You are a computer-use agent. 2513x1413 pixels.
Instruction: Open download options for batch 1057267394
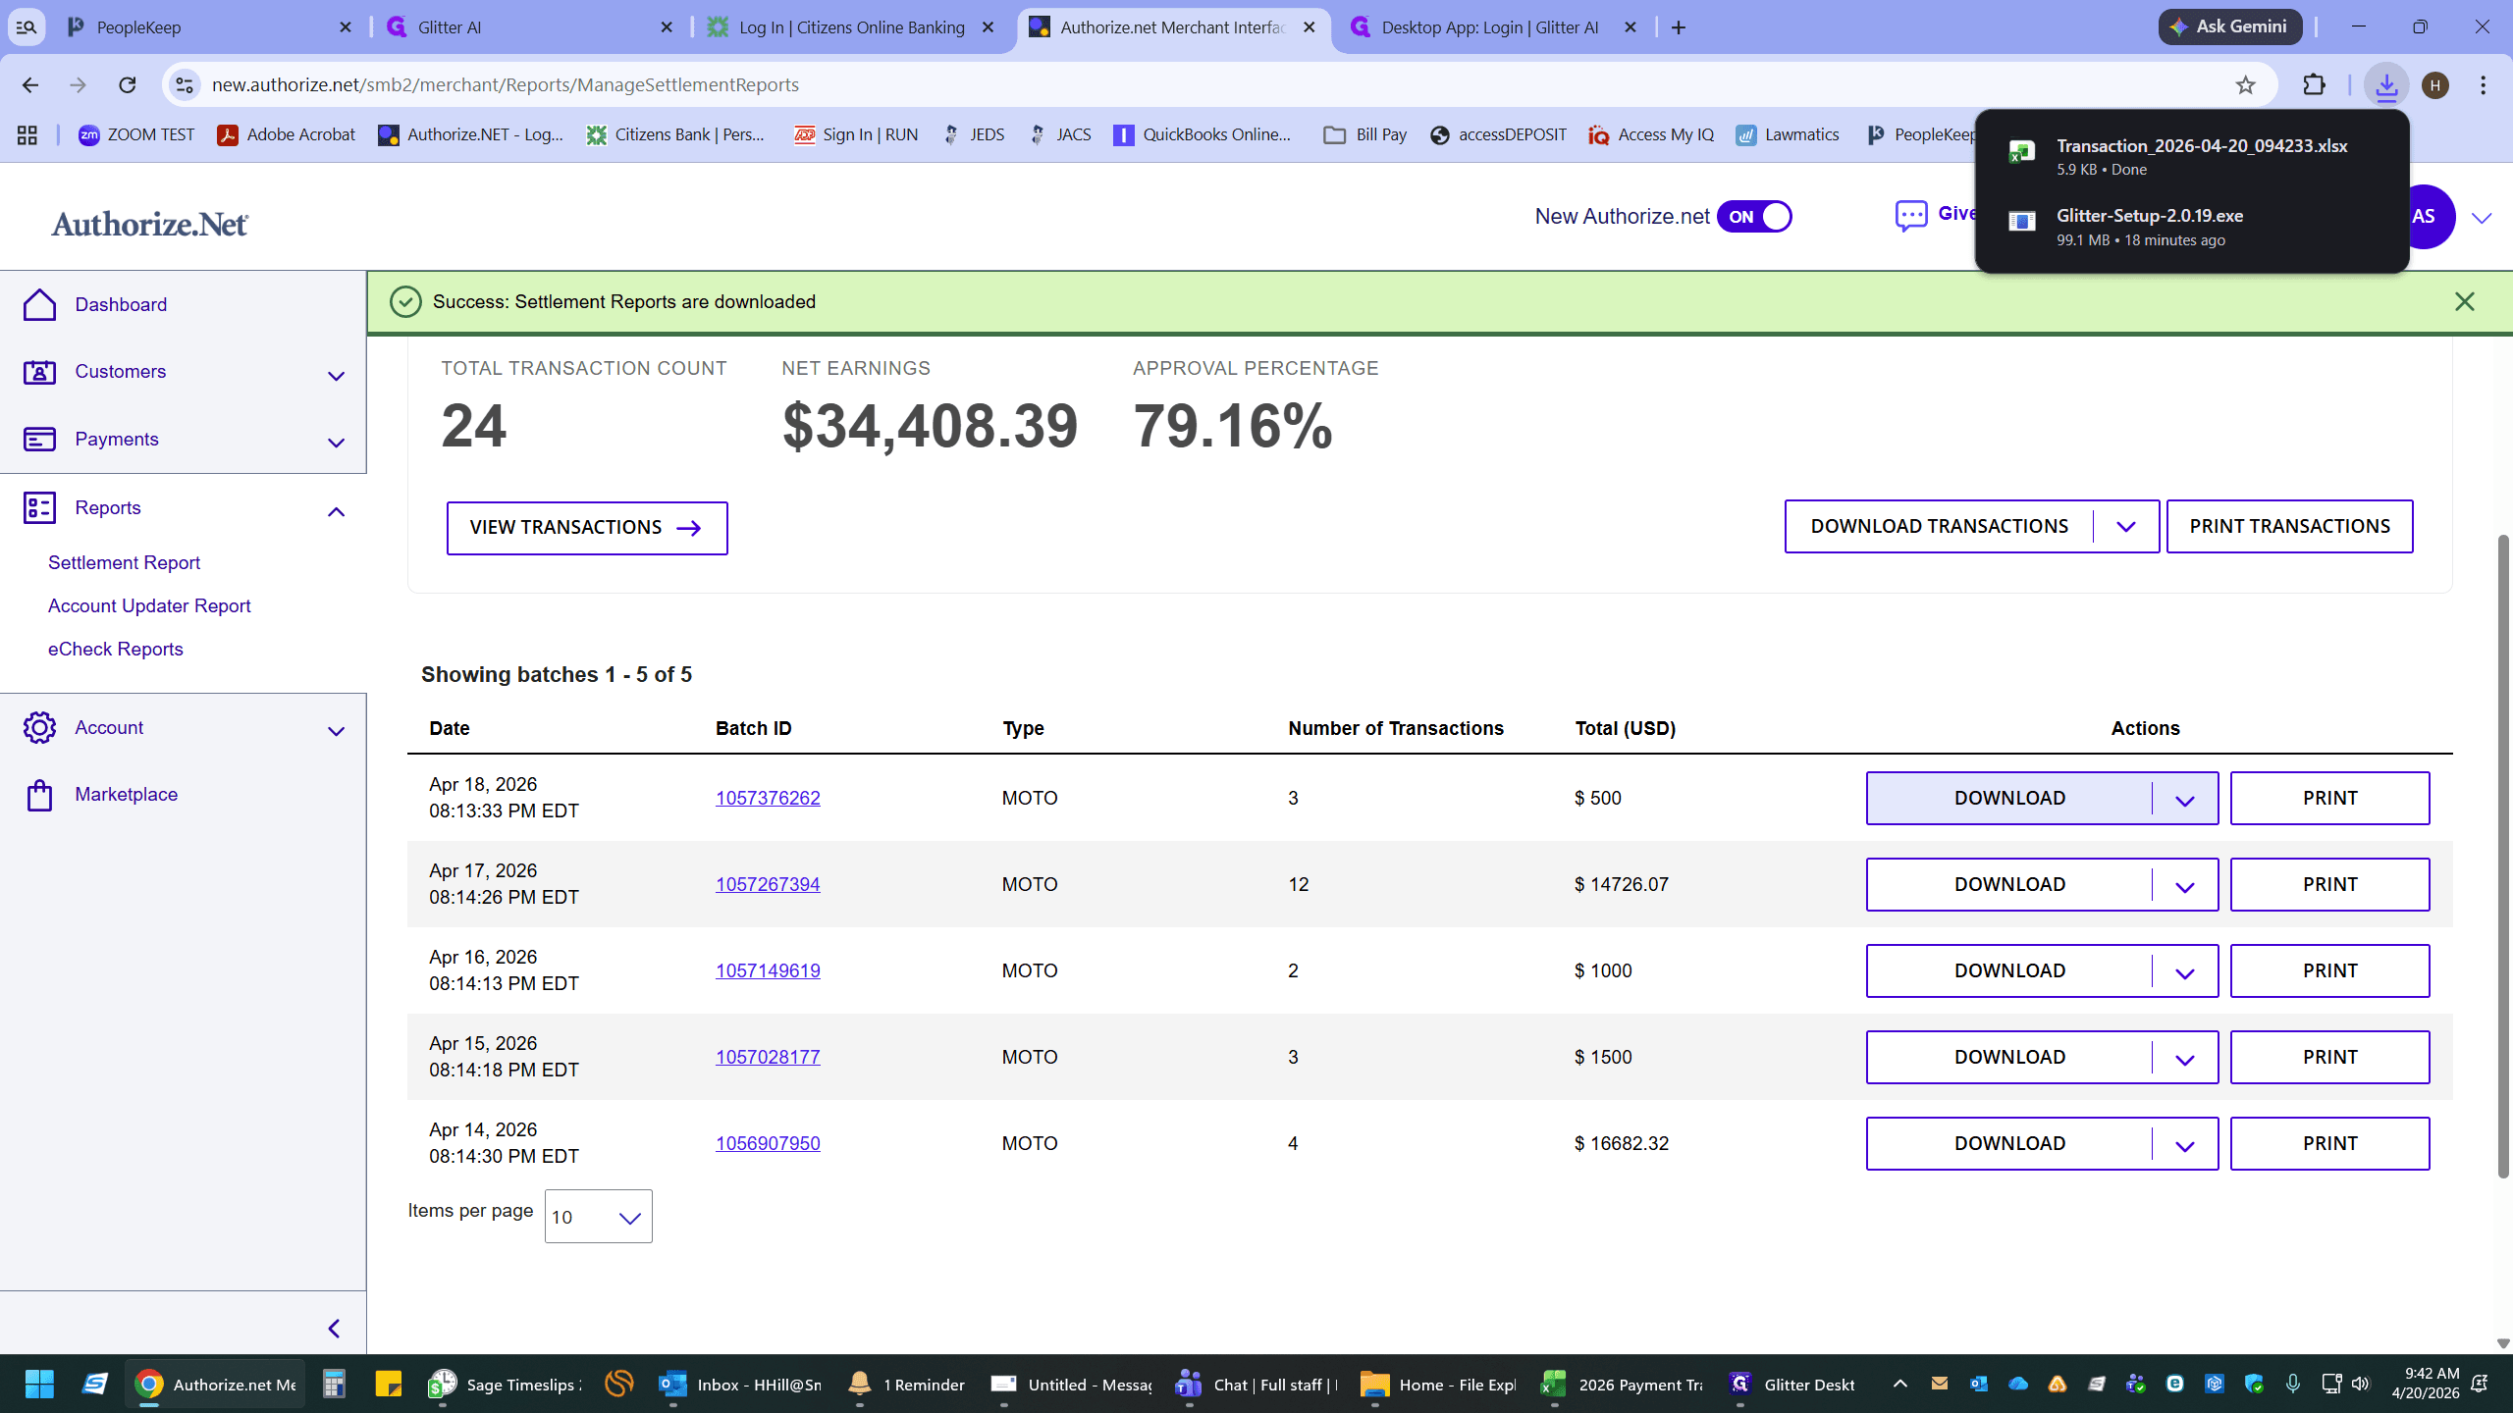[x=2184, y=885]
